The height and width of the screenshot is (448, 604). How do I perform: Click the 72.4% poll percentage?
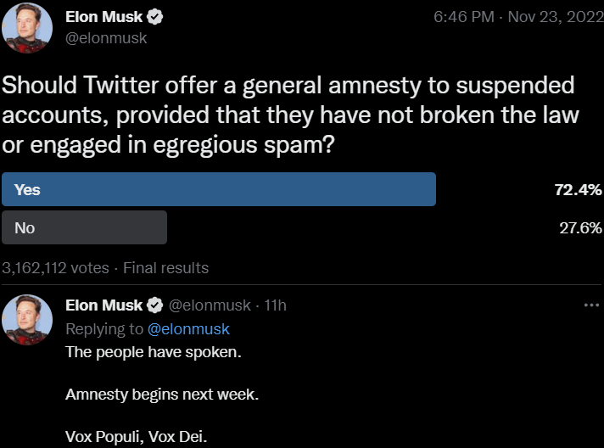click(578, 190)
